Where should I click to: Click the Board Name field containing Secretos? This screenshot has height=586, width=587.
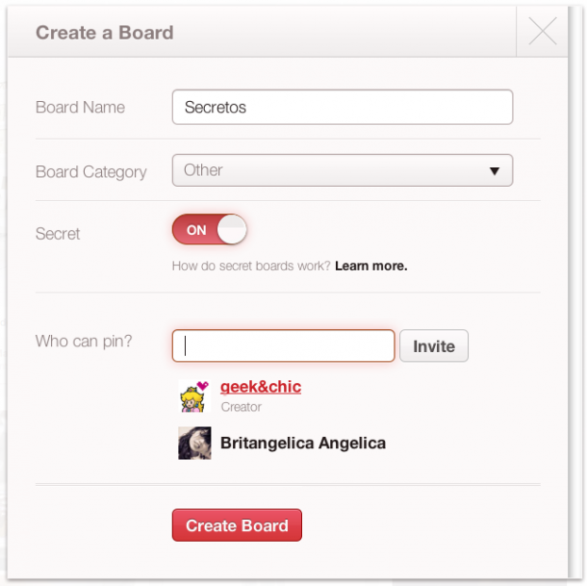pos(342,108)
